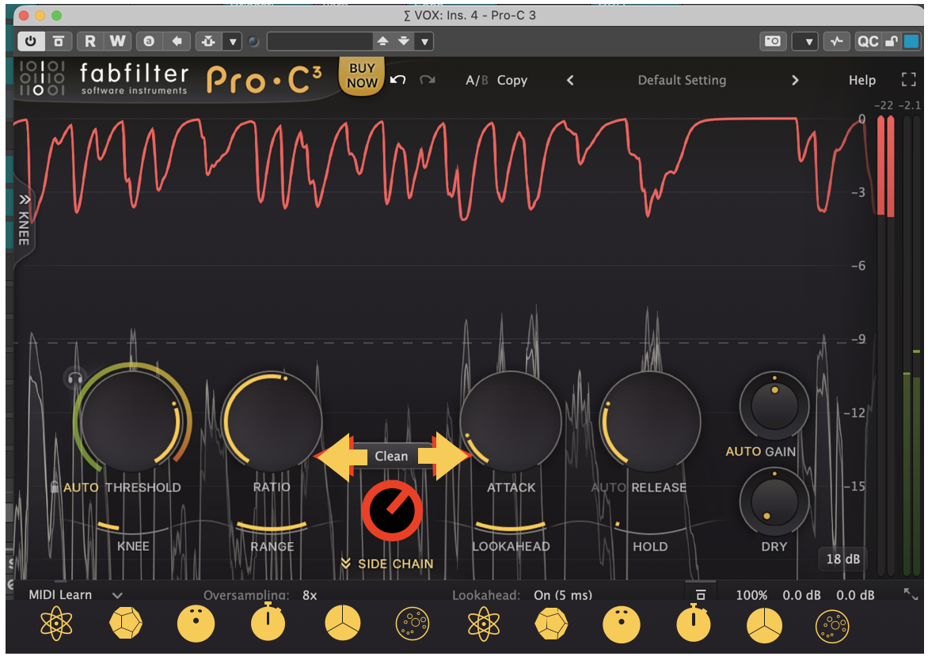This screenshot has height=660, width=928.
Task: Click the MIDI Learn button
Action: pos(60,595)
